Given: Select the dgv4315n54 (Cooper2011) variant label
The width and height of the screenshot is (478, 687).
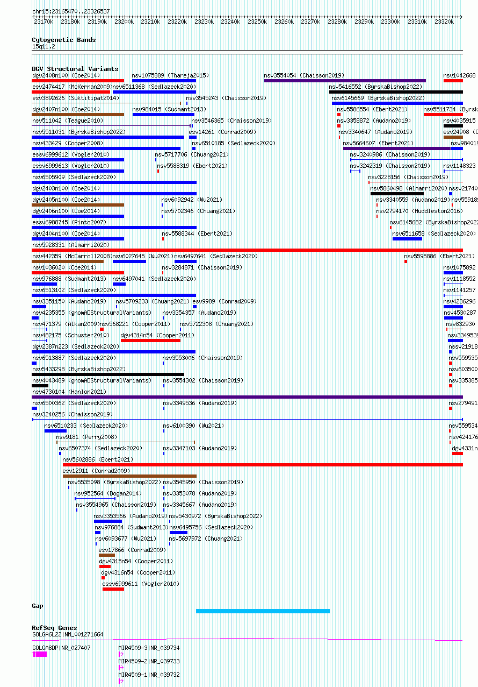Looking at the screenshot, I should coord(136,561).
